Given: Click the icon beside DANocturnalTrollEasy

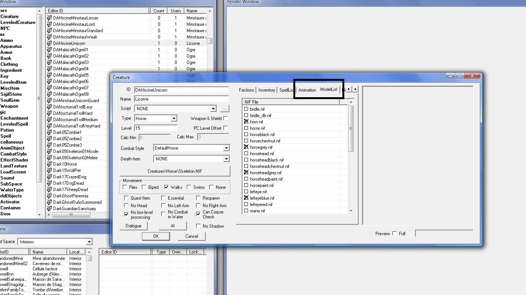Looking at the screenshot, I should pyautogui.click(x=49, y=107).
